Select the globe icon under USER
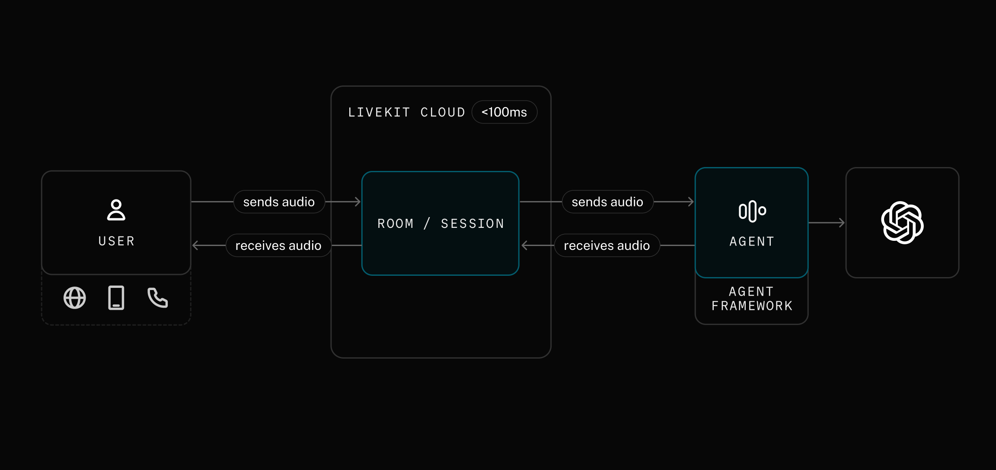The image size is (996, 470). (x=74, y=298)
